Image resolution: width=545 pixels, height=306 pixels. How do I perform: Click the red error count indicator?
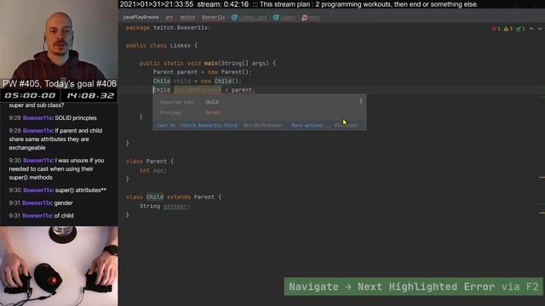pos(496,29)
